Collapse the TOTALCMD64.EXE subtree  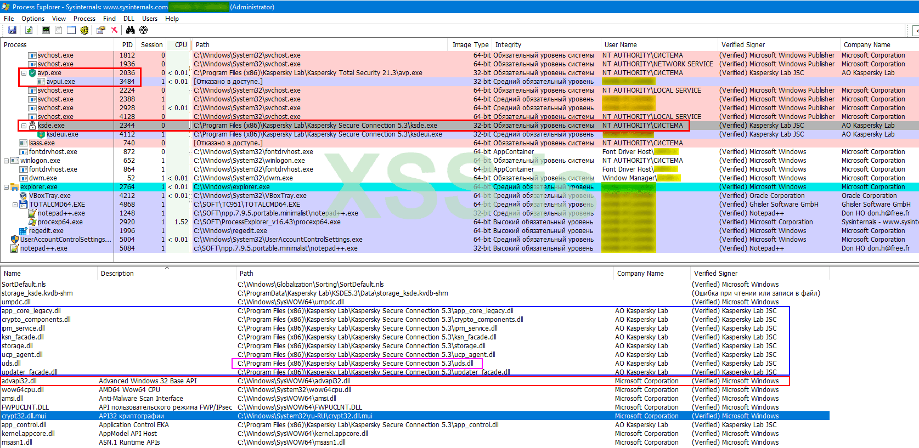[15, 205]
